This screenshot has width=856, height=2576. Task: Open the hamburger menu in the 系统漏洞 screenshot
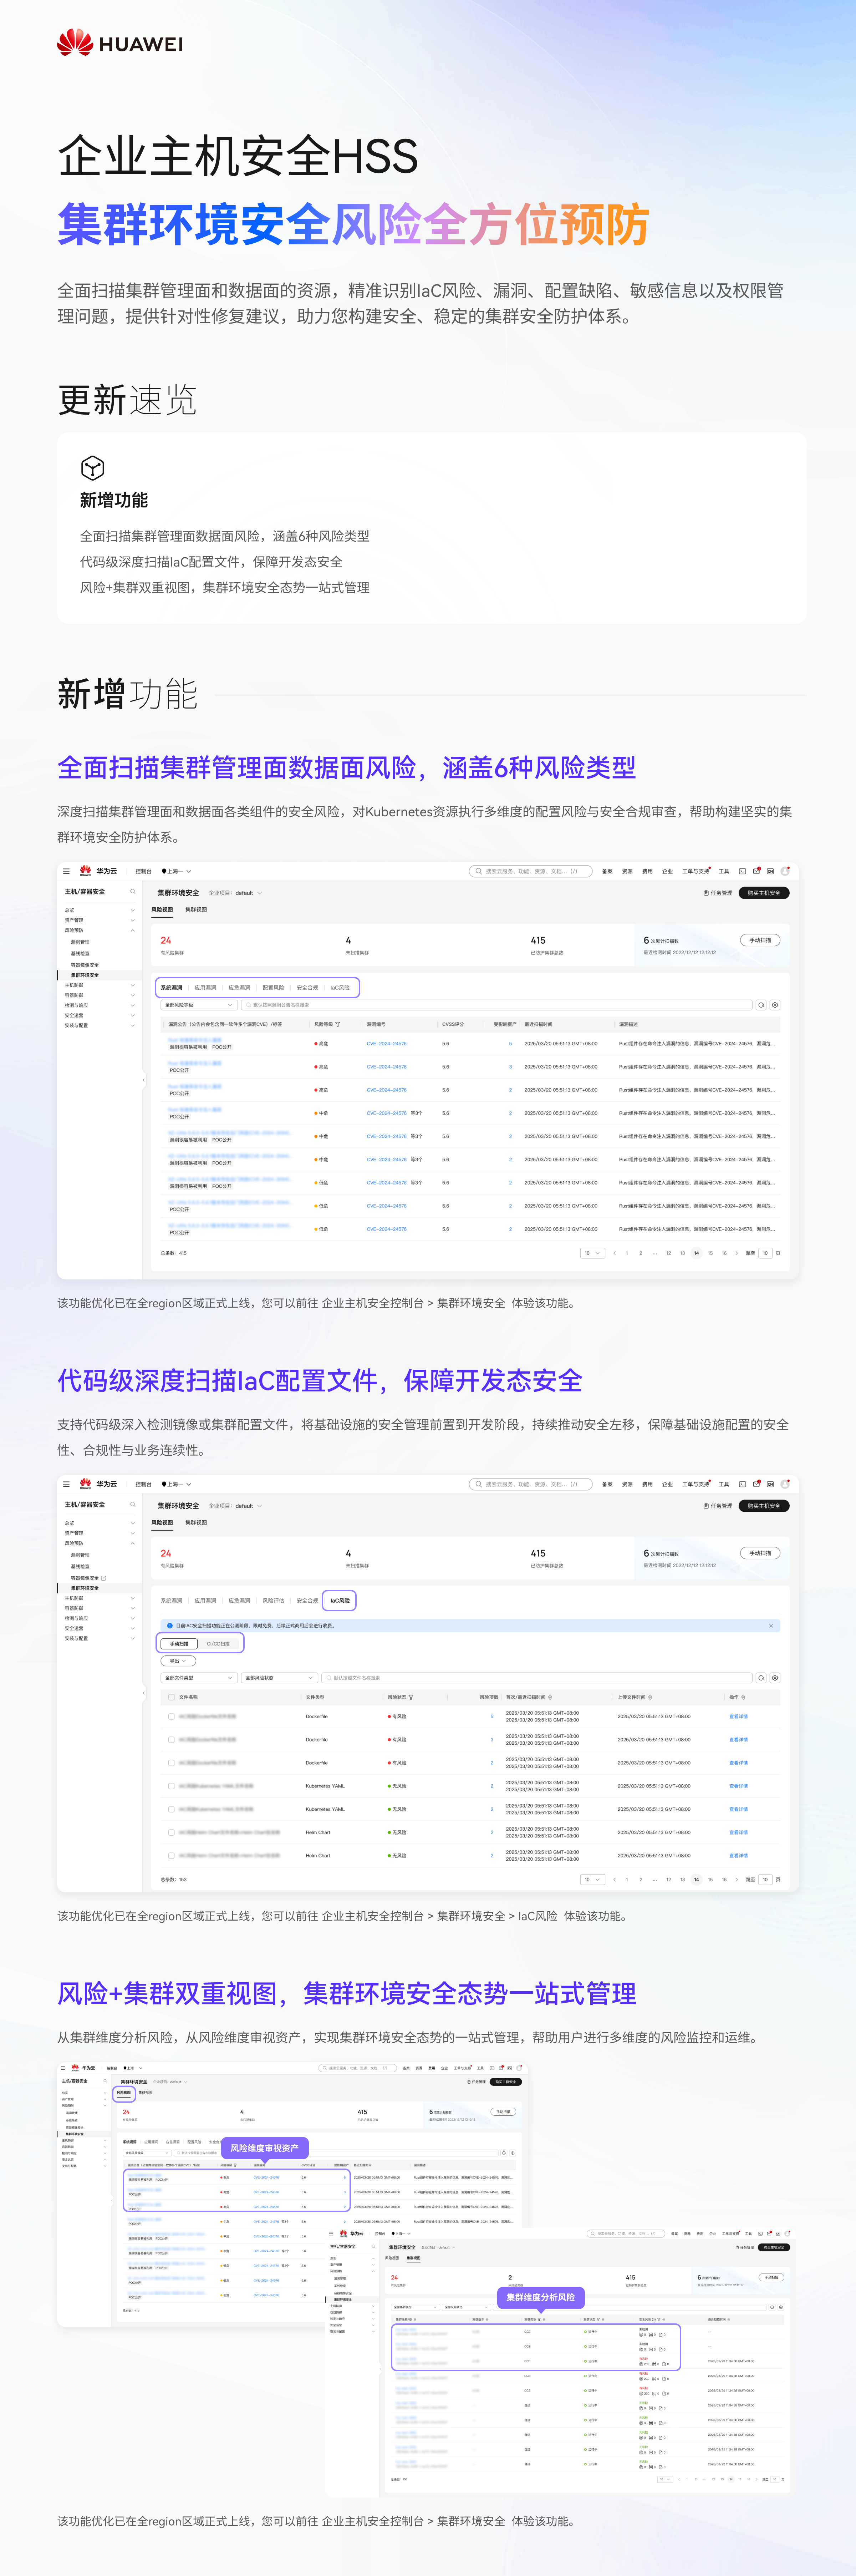66,871
